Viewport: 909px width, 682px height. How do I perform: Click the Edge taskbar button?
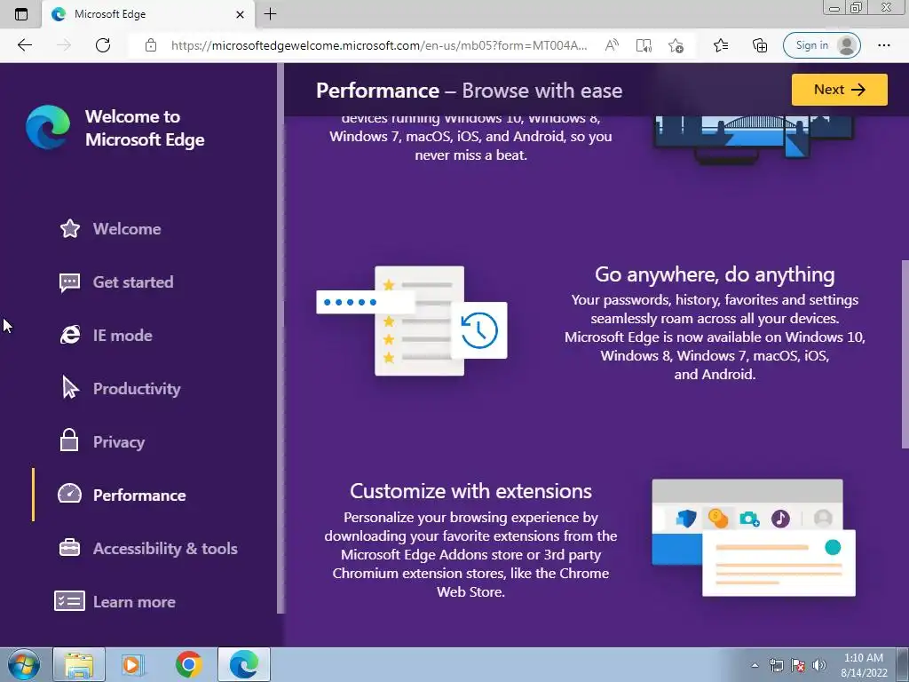point(244,664)
